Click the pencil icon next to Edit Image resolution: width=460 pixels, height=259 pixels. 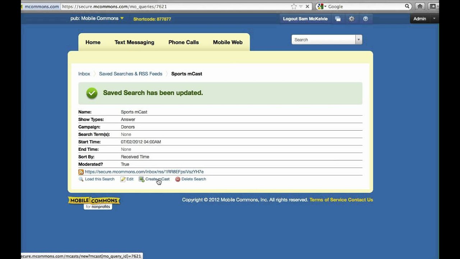(x=123, y=179)
